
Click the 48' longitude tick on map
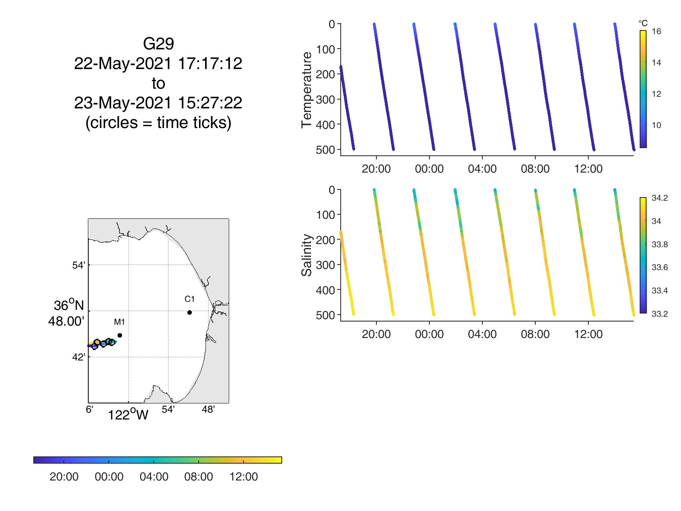pyautogui.click(x=208, y=409)
